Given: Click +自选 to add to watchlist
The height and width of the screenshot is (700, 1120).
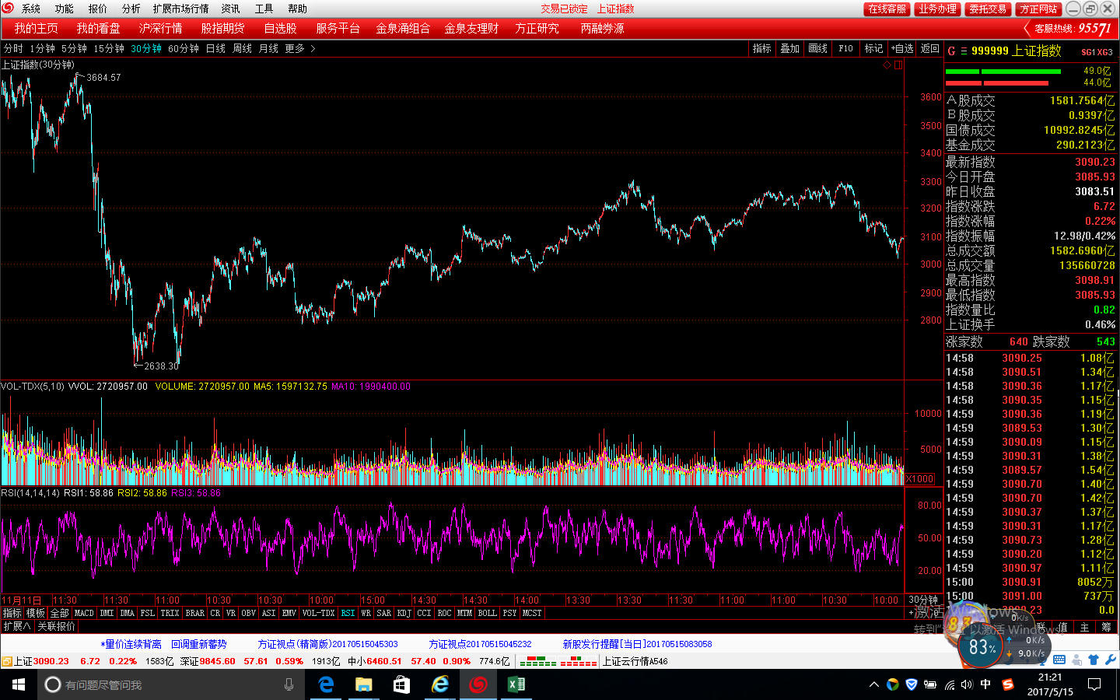Looking at the screenshot, I should [x=902, y=48].
